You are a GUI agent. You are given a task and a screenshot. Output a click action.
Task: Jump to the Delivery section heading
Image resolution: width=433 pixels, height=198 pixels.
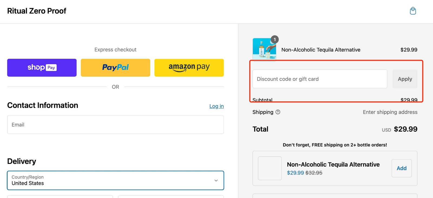click(22, 161)
